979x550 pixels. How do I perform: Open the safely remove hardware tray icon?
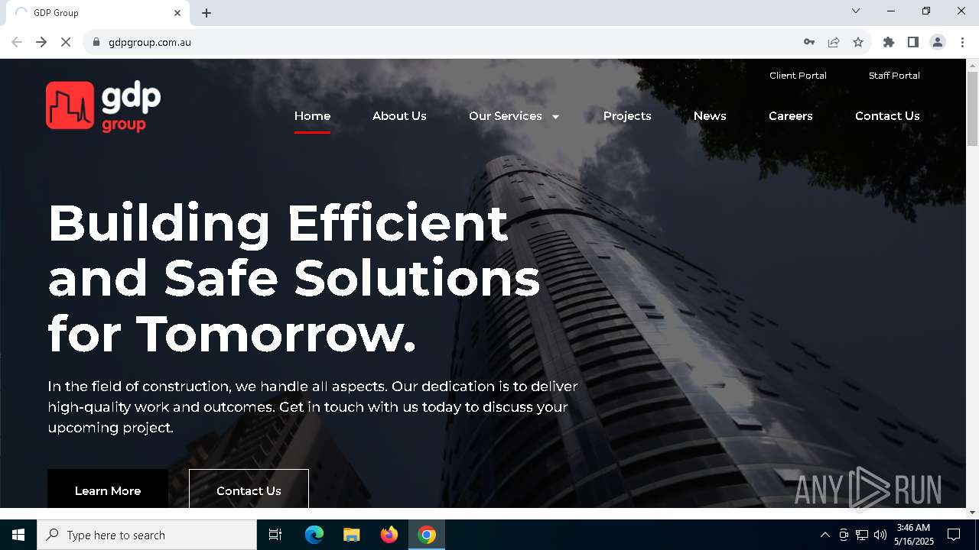[844, 535]
